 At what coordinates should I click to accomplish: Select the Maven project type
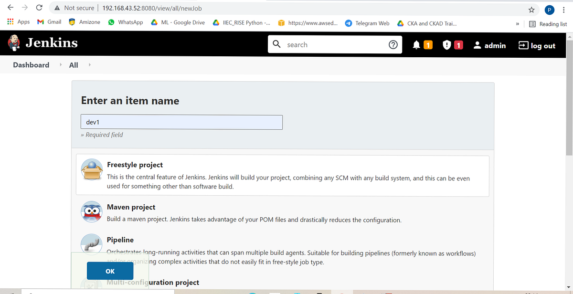click(x=131, y=207)
